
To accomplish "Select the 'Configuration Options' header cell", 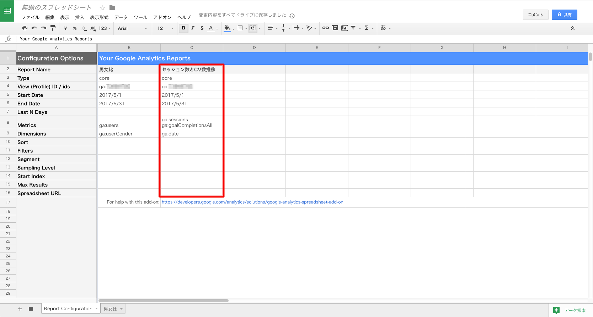I will point(56,58).
